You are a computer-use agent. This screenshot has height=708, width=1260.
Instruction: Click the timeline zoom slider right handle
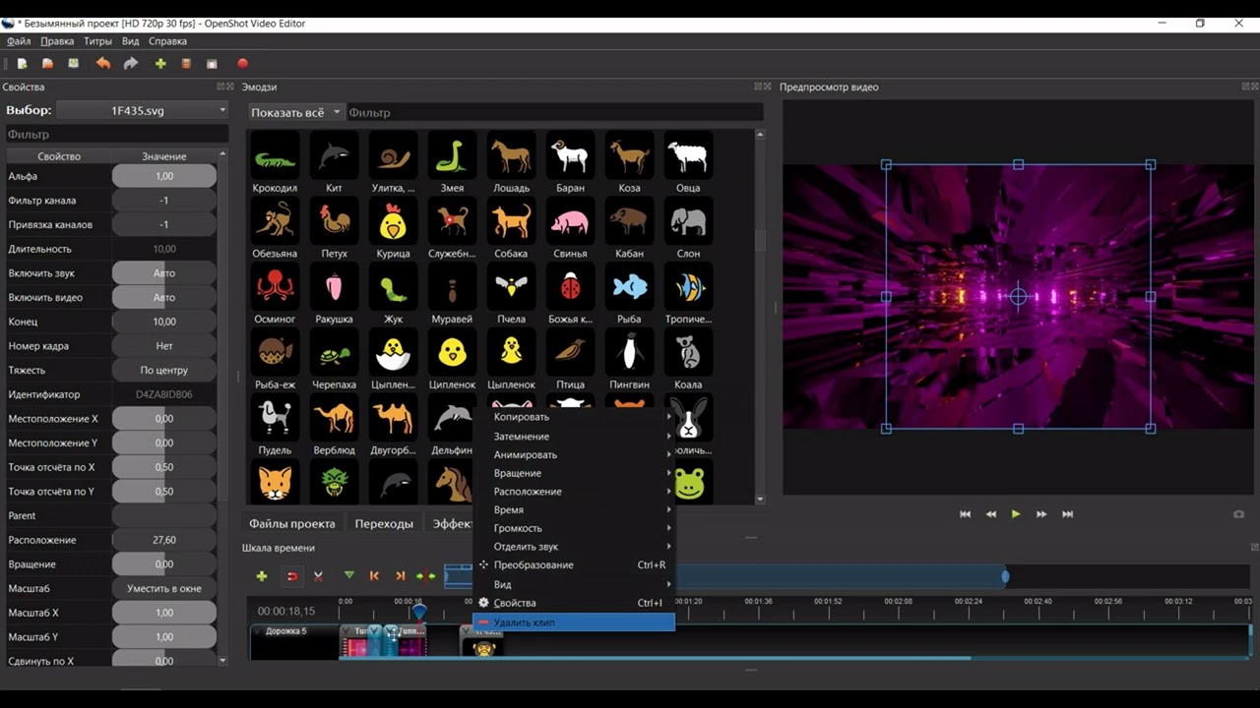coord(1005,576)
